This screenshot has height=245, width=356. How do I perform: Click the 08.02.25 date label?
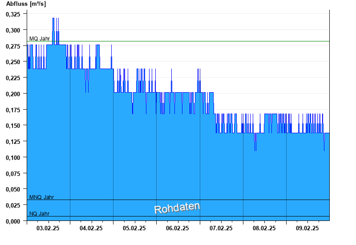pyautogui.click(x=264, y=228)
